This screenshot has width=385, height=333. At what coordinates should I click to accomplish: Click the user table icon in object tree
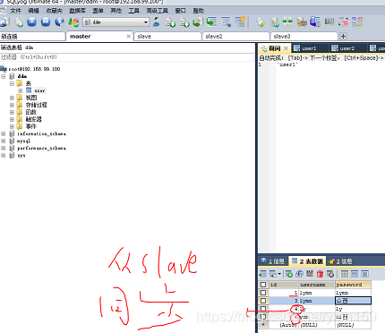29,90
